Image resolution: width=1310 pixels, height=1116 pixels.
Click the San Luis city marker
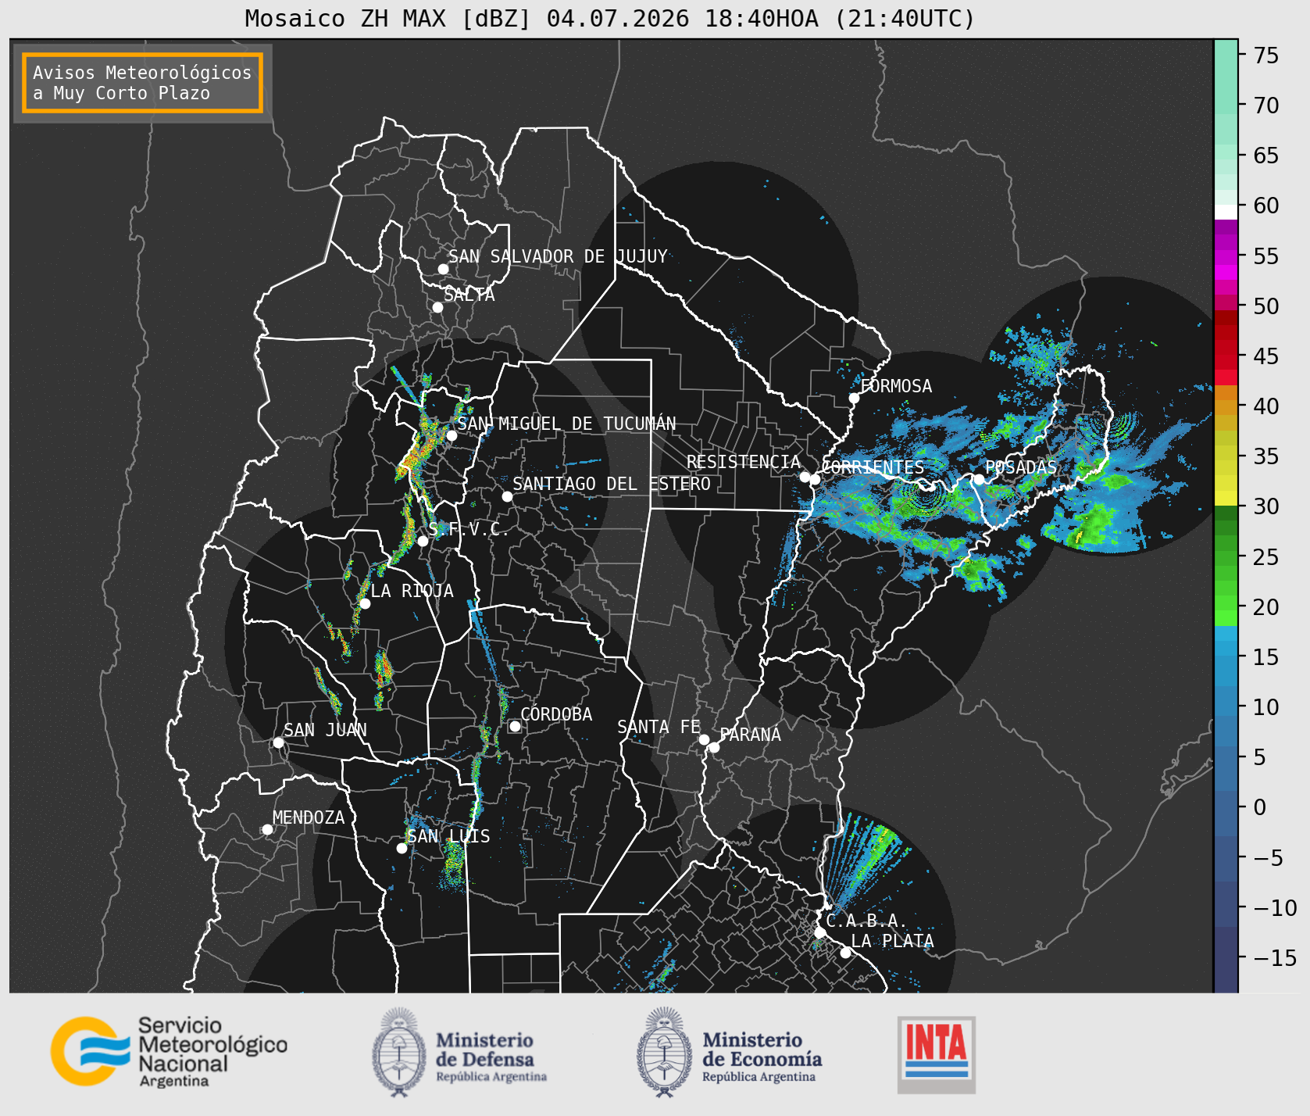click(402, 848)
